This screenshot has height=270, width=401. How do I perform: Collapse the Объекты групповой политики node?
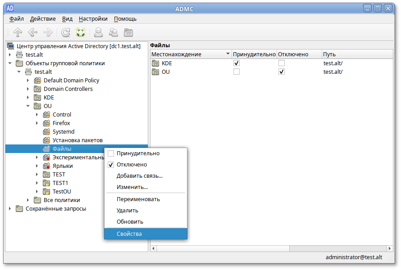[10, 63]
